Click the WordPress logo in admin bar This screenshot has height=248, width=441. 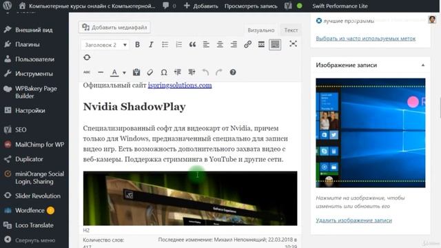tap(8, 6)
